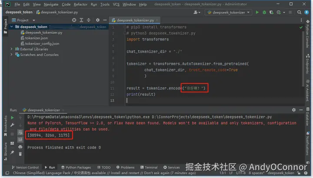Collapse the deepseek_token root folder

tap(12, 27)
